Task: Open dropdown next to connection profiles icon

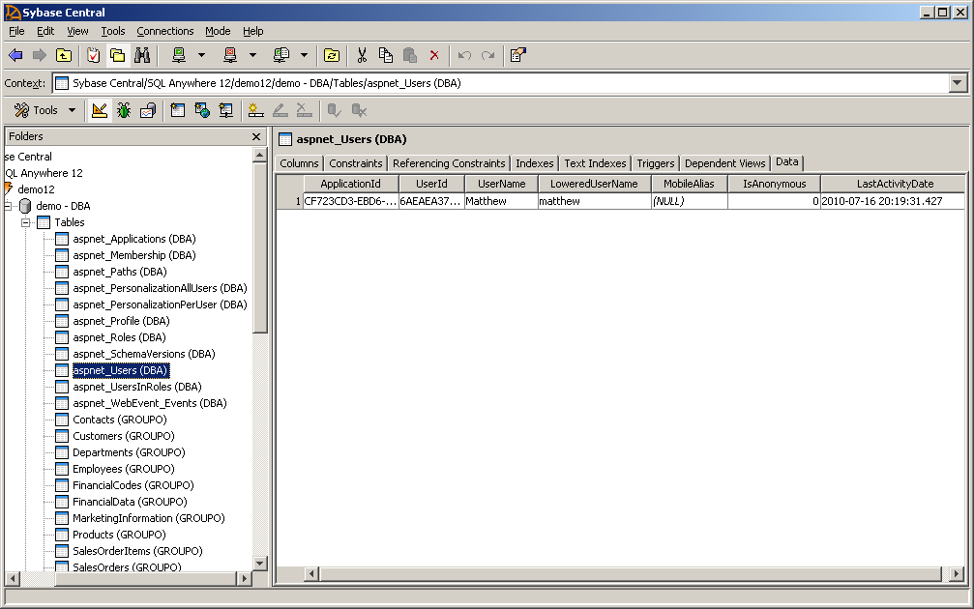Action: [304, 55]
